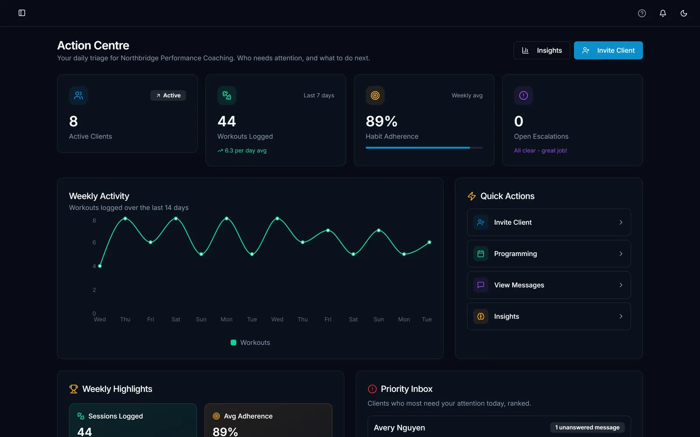Viewport: 700px width, 437px height.
Task: Click the 89% Habit Adherence value
Action: [x=381, y=121]
